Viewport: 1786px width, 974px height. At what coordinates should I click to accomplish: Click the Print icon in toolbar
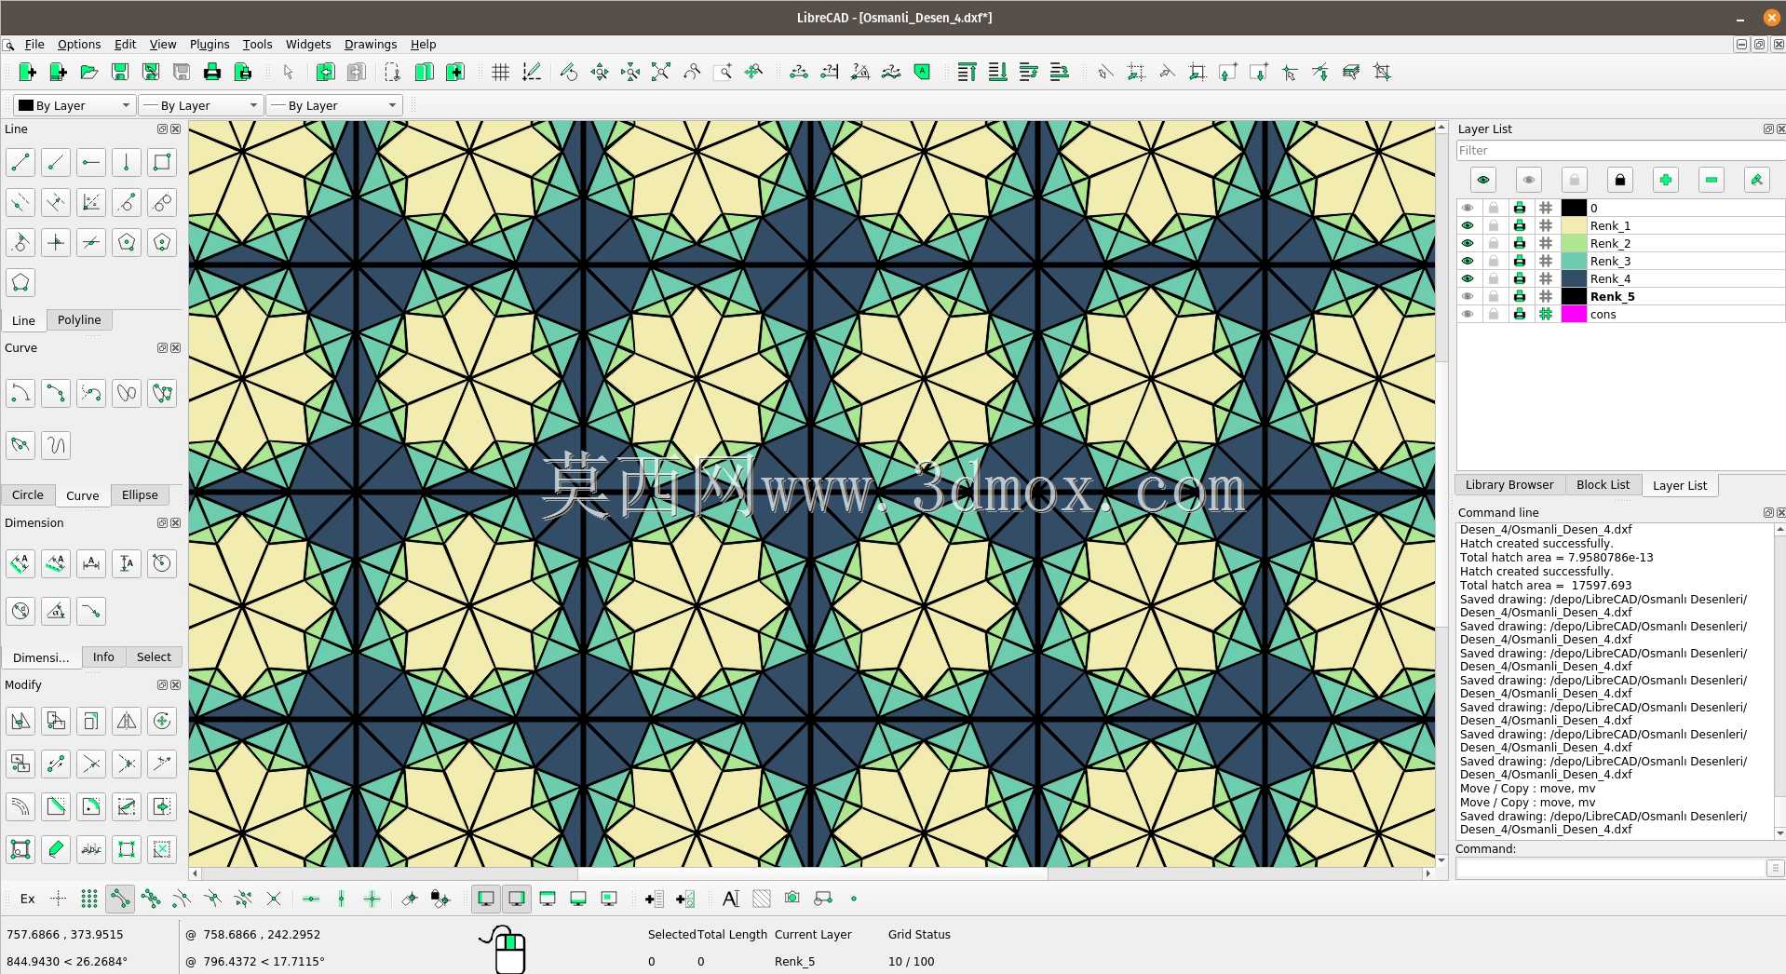pos(212,72)
